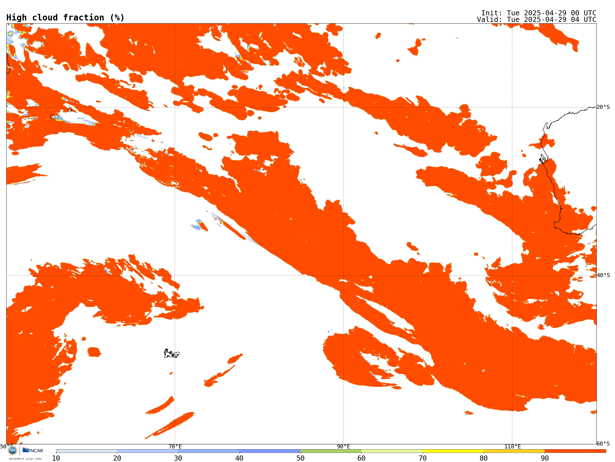Click the Kerguelen Islands outline on the map
This screenshot has width=615, height=462.
point(172,353)
